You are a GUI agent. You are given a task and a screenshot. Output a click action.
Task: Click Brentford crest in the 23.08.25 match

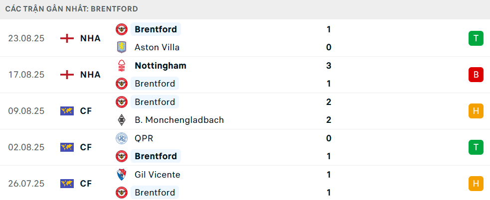pos(122,29)
